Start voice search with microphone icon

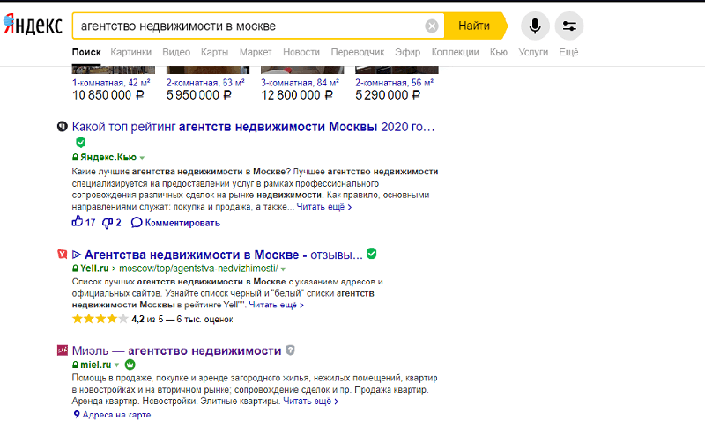pos(535,26)
